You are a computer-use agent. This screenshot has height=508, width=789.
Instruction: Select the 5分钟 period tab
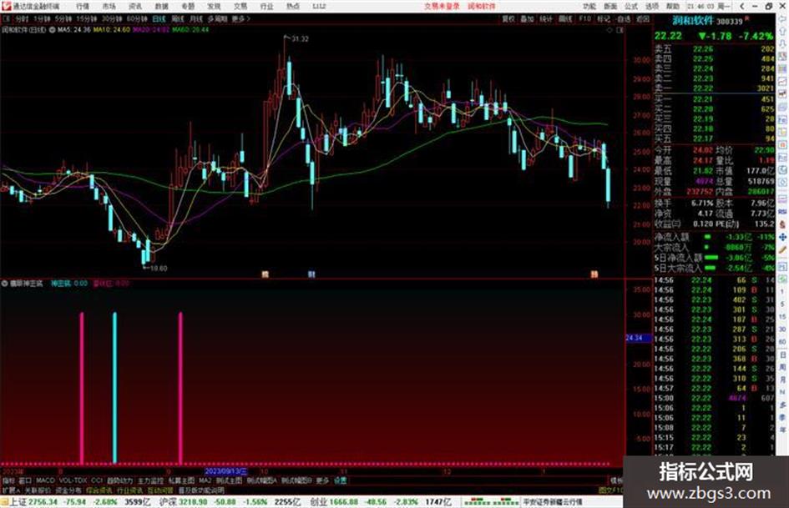(63, 18)
